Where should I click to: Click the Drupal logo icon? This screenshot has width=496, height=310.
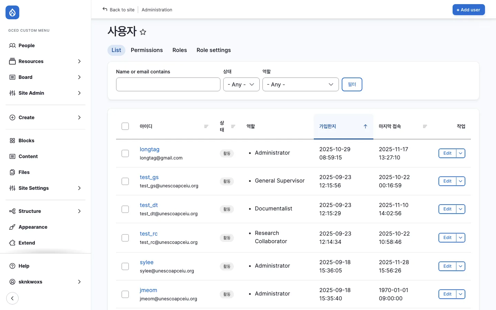12,13
